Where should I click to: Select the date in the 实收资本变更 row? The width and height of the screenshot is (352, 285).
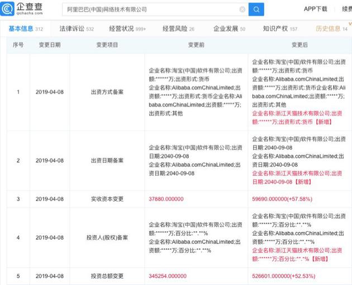(50, 199)
